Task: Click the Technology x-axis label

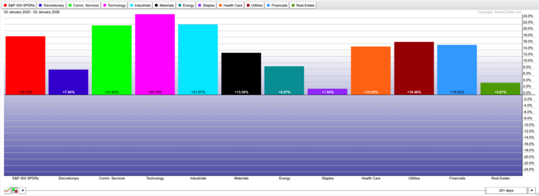Action: [155, 179]
